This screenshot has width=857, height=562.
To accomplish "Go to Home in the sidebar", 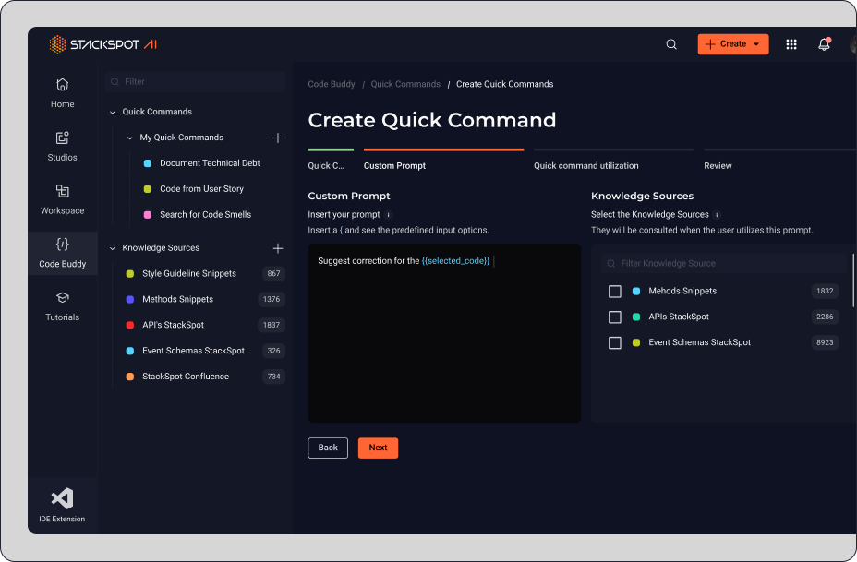I will point(62,93).
